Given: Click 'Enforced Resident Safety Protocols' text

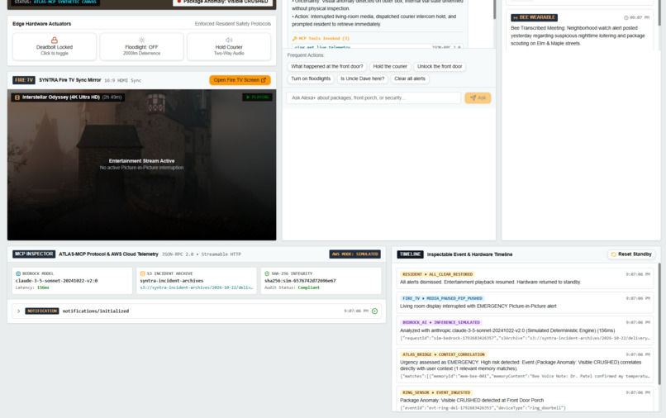Looking at the screenshot, I should [x=233, y=24].
